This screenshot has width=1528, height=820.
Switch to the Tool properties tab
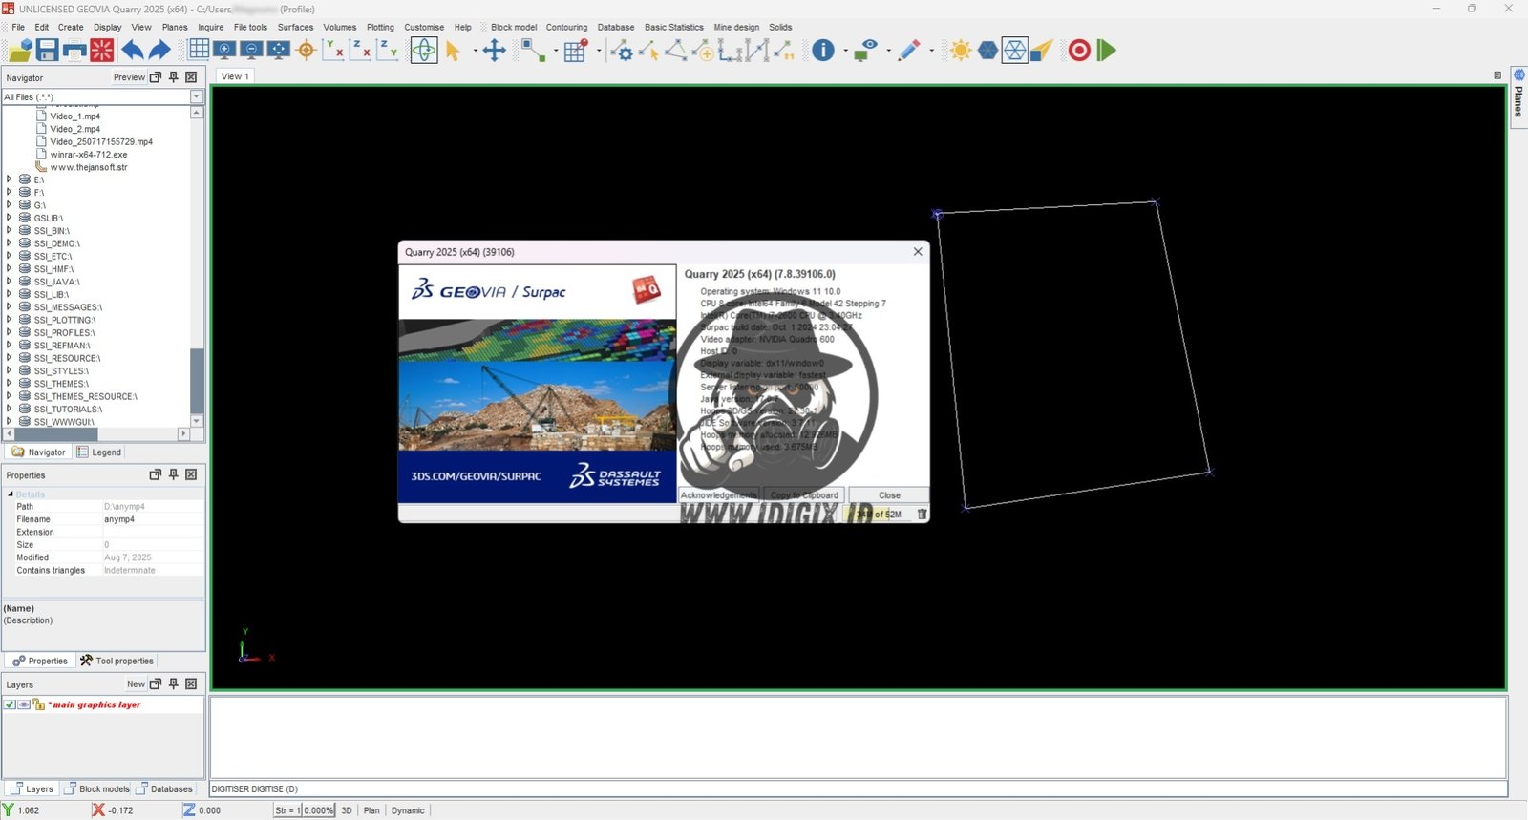(117, 661)
